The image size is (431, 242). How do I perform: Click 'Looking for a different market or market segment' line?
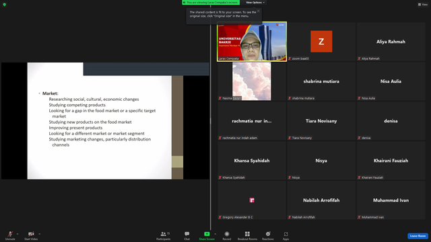(97, 133)
